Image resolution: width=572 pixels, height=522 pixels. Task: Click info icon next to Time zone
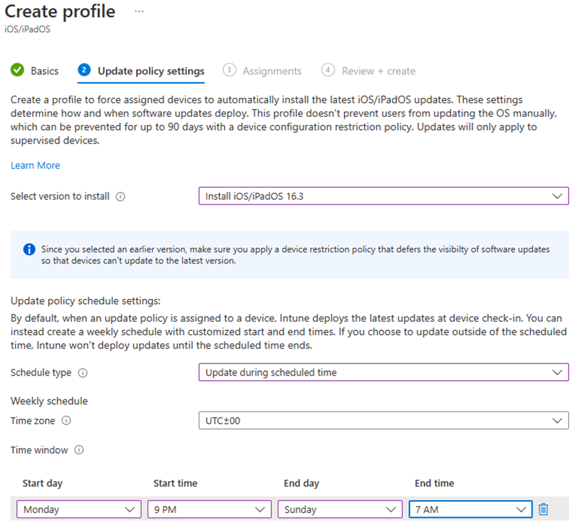coord(66,421)
